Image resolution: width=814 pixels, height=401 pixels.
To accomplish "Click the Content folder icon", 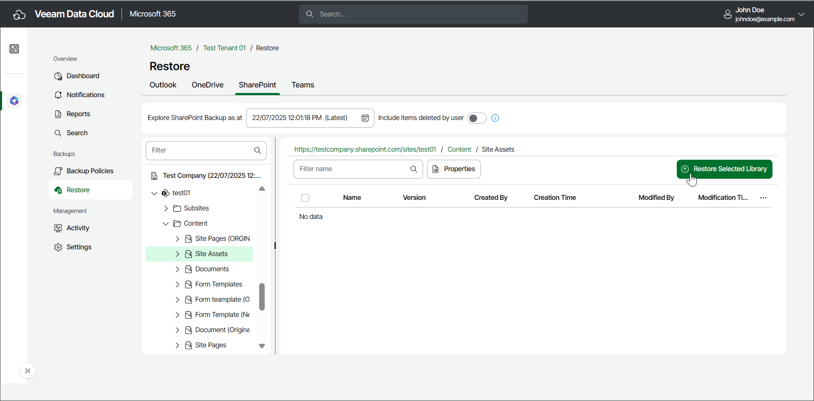I will pyautogui.click(x=177, y=224).
